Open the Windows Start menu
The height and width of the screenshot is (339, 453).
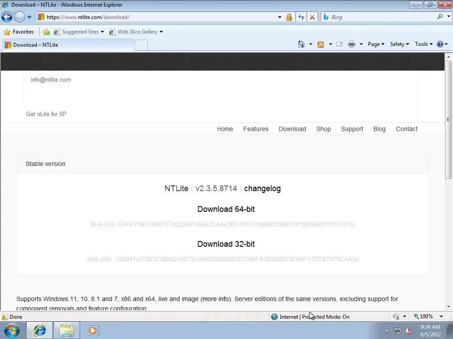[12, 330]
